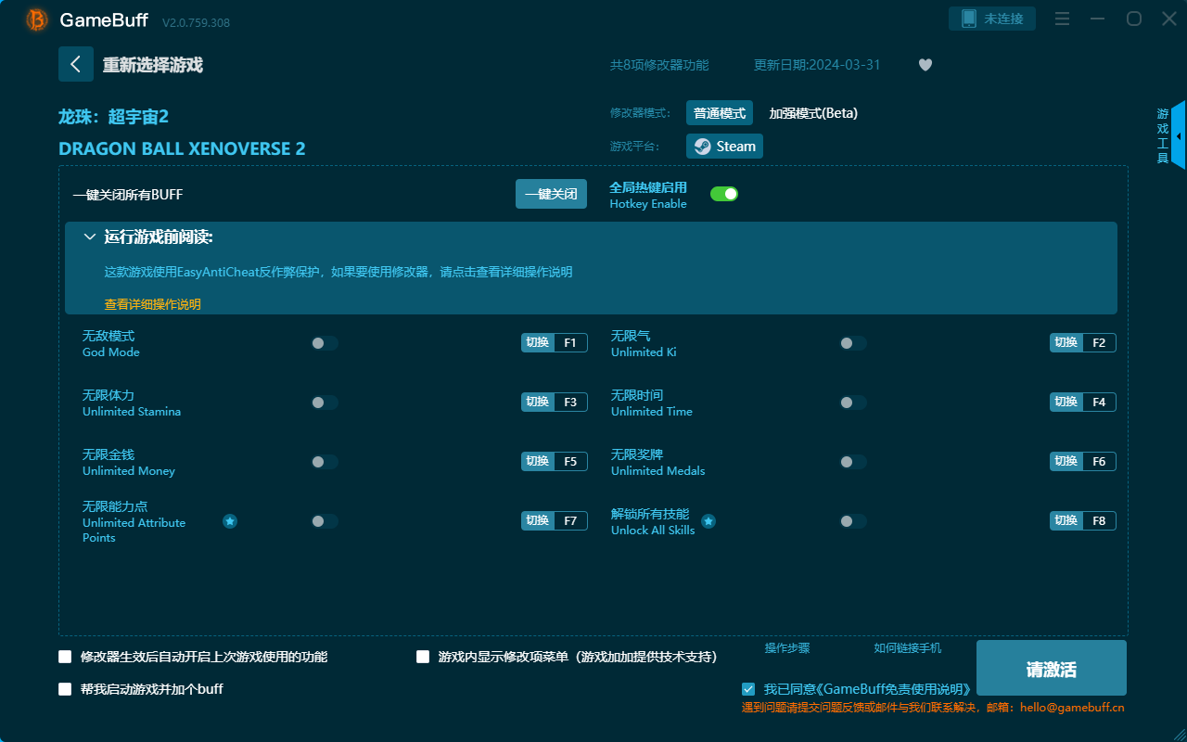The image size is (1187, 742).
Task: Click the back arrow button
Action: pyautogui.click(x=76, y=64)
